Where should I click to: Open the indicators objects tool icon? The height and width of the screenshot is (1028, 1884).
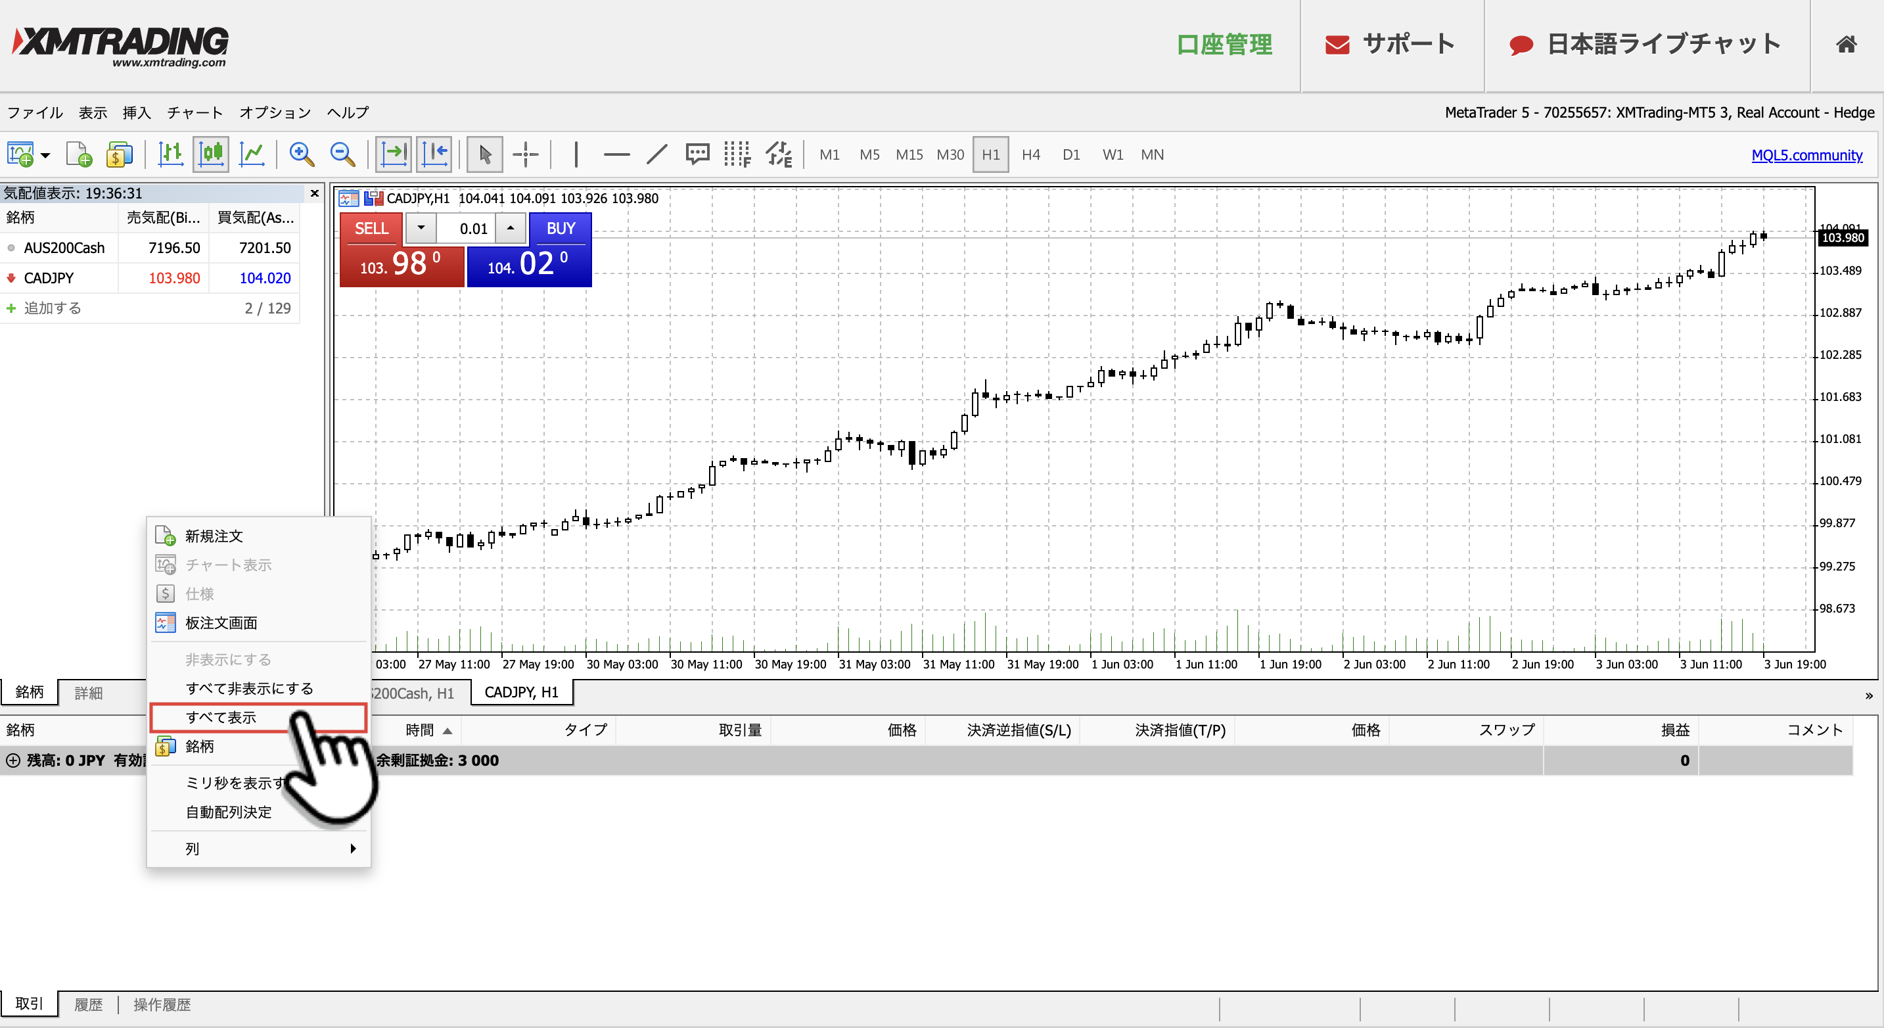[x=779, y=154]
